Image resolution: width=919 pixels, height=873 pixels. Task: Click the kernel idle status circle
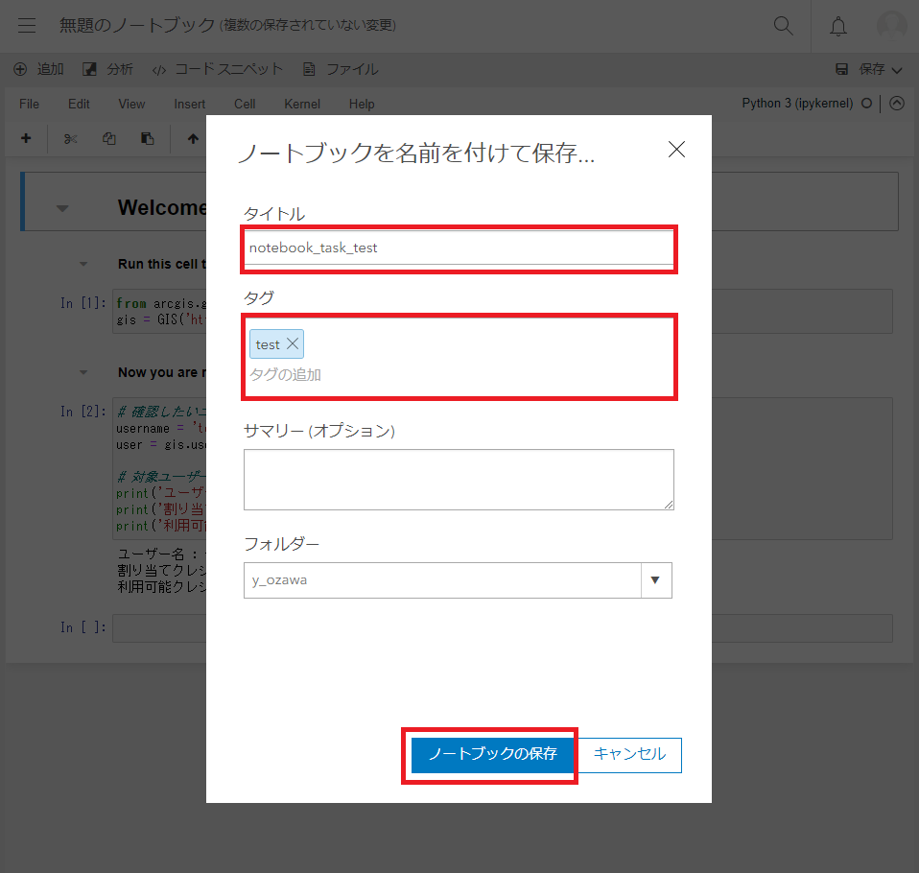(x=867, y=104)
